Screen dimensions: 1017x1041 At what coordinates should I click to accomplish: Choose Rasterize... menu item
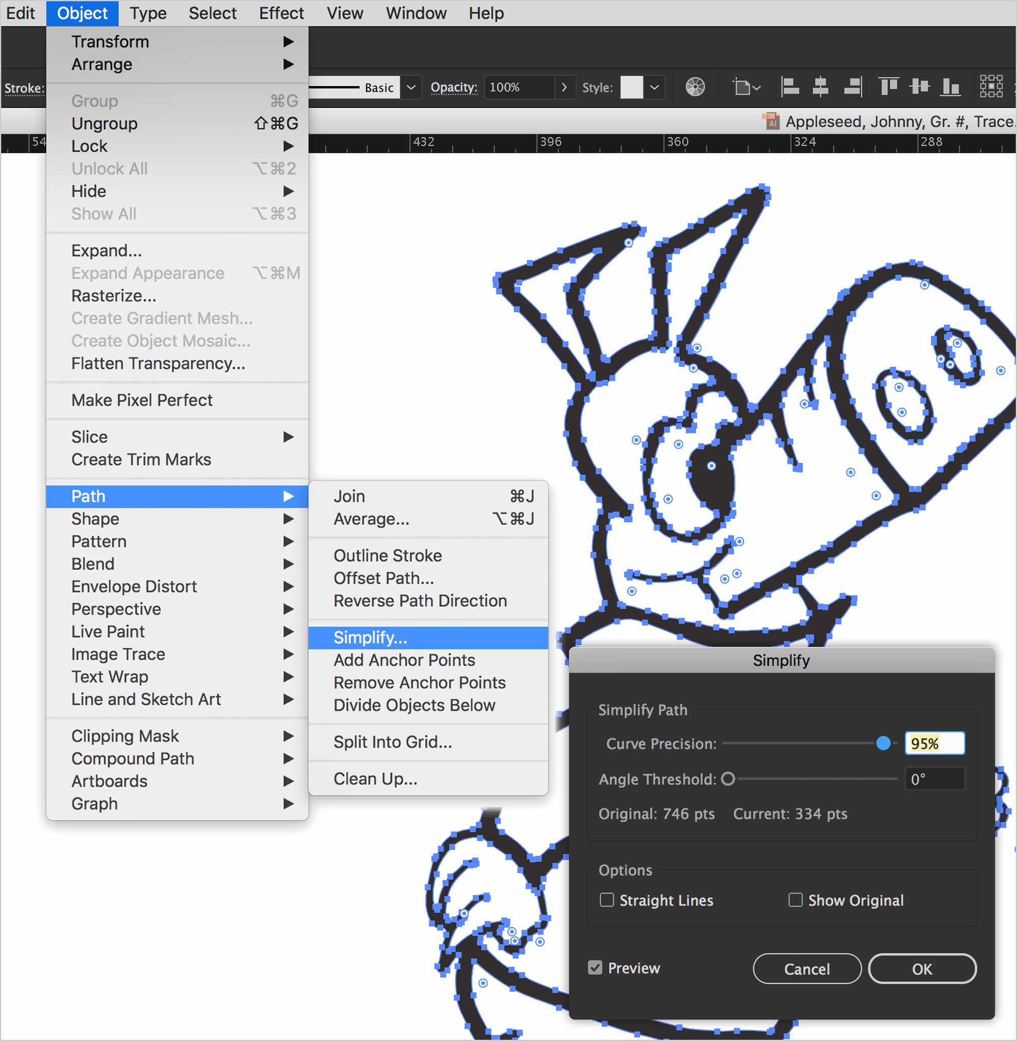tap(177, 295)
